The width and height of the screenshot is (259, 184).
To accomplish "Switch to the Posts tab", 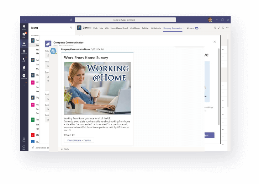I will click(95, 28).
